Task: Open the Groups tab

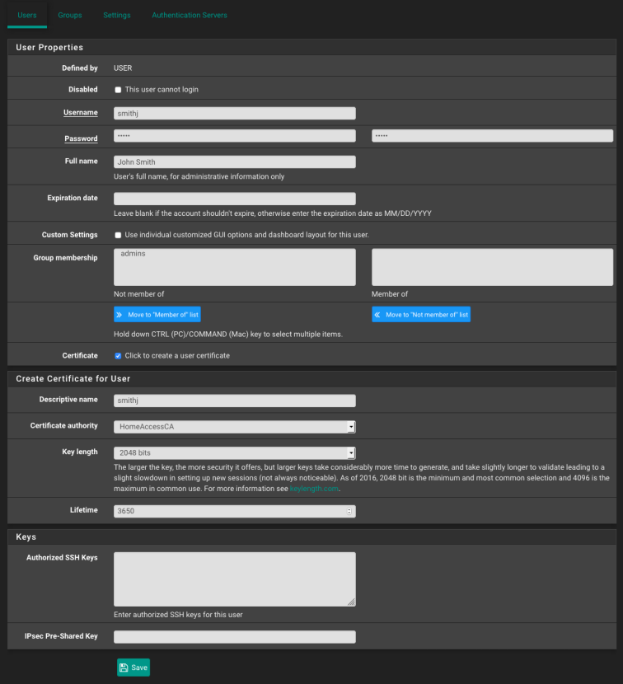Action: (x=70, y=15)
